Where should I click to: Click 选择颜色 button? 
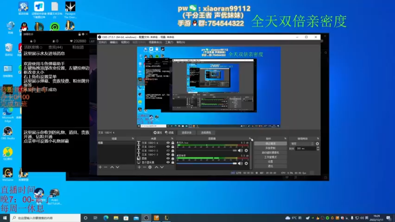pos(206,133)
